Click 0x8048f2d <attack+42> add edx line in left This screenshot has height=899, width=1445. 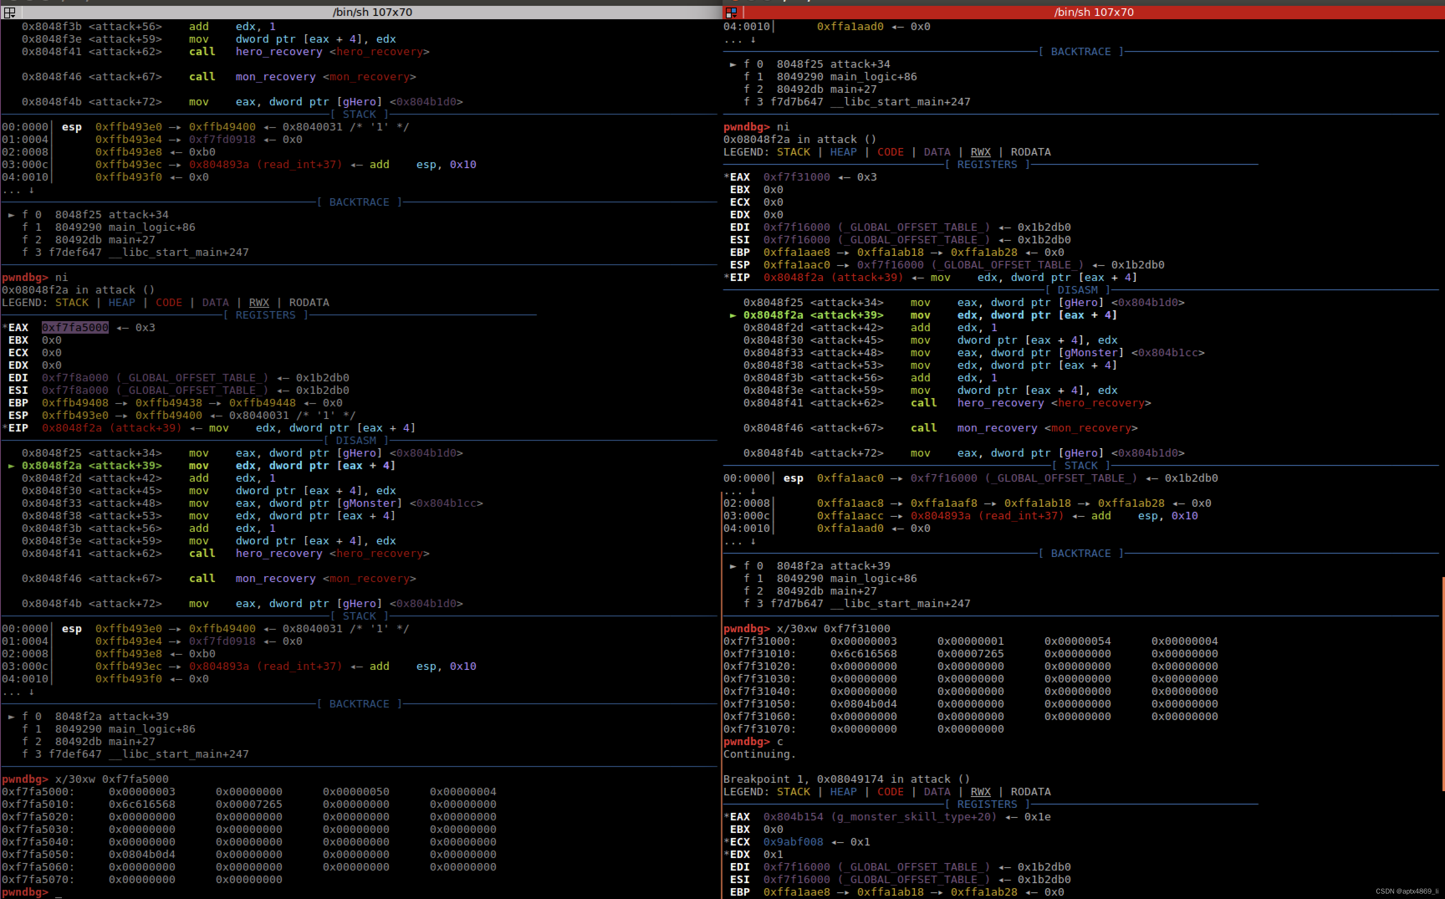[x=148, y=478]
